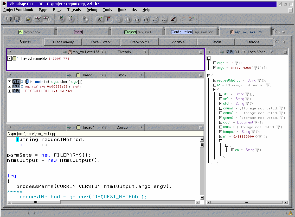Click the up-arrow C/F toolbar icon
295x217 pixels.
coord(70,19)
